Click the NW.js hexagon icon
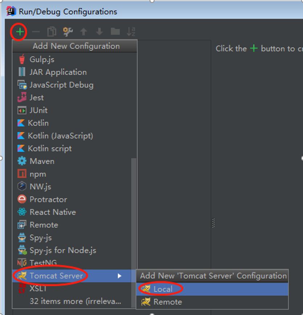Screen dimensions: 303x315 [x=22, y=186]
